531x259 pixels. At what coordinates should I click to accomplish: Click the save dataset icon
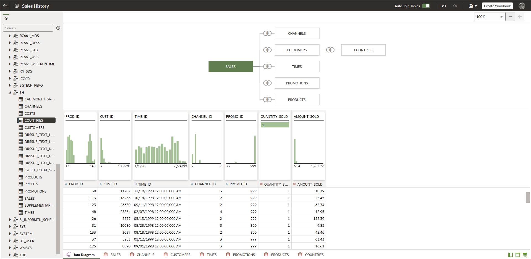[x=470, y=6]
